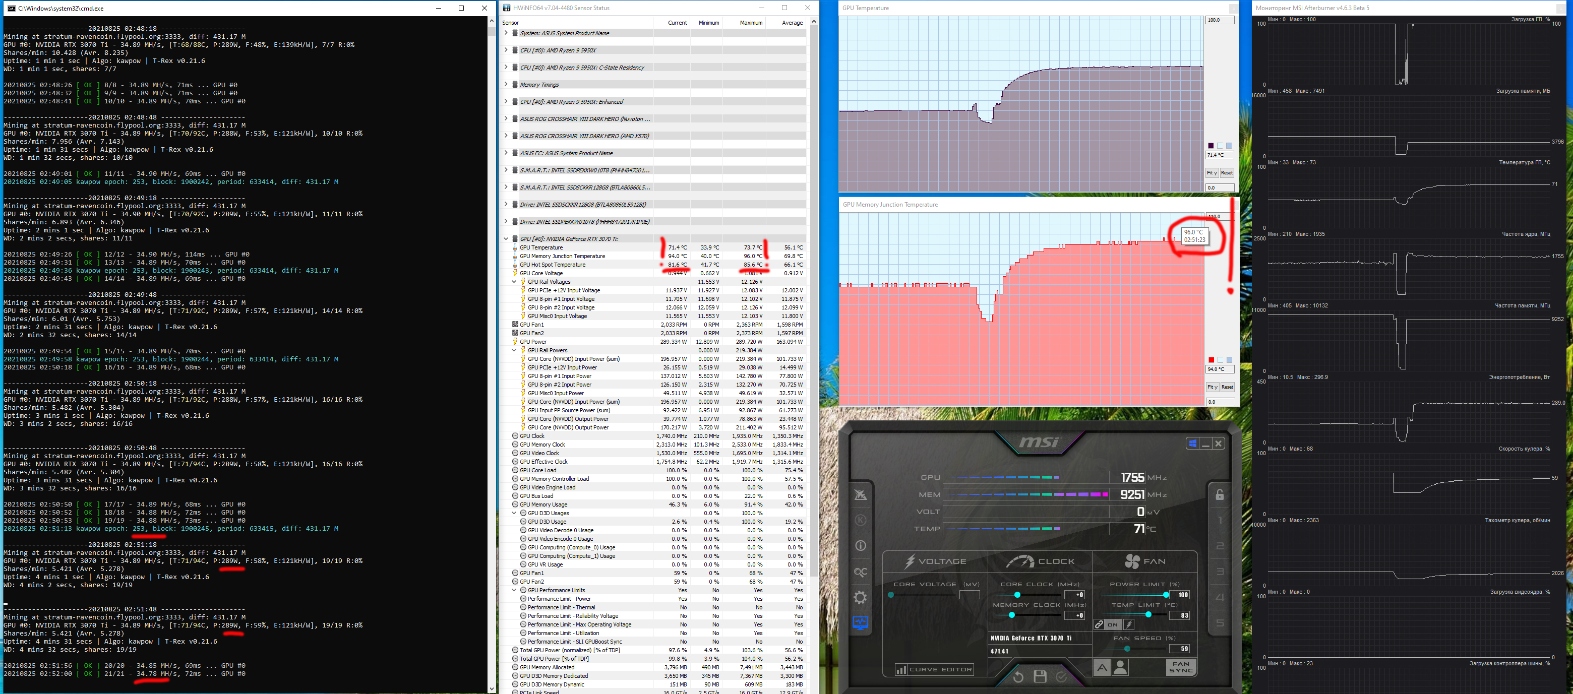
Task: Click the Maximum column header in HWiNFO
Action: 751,23
